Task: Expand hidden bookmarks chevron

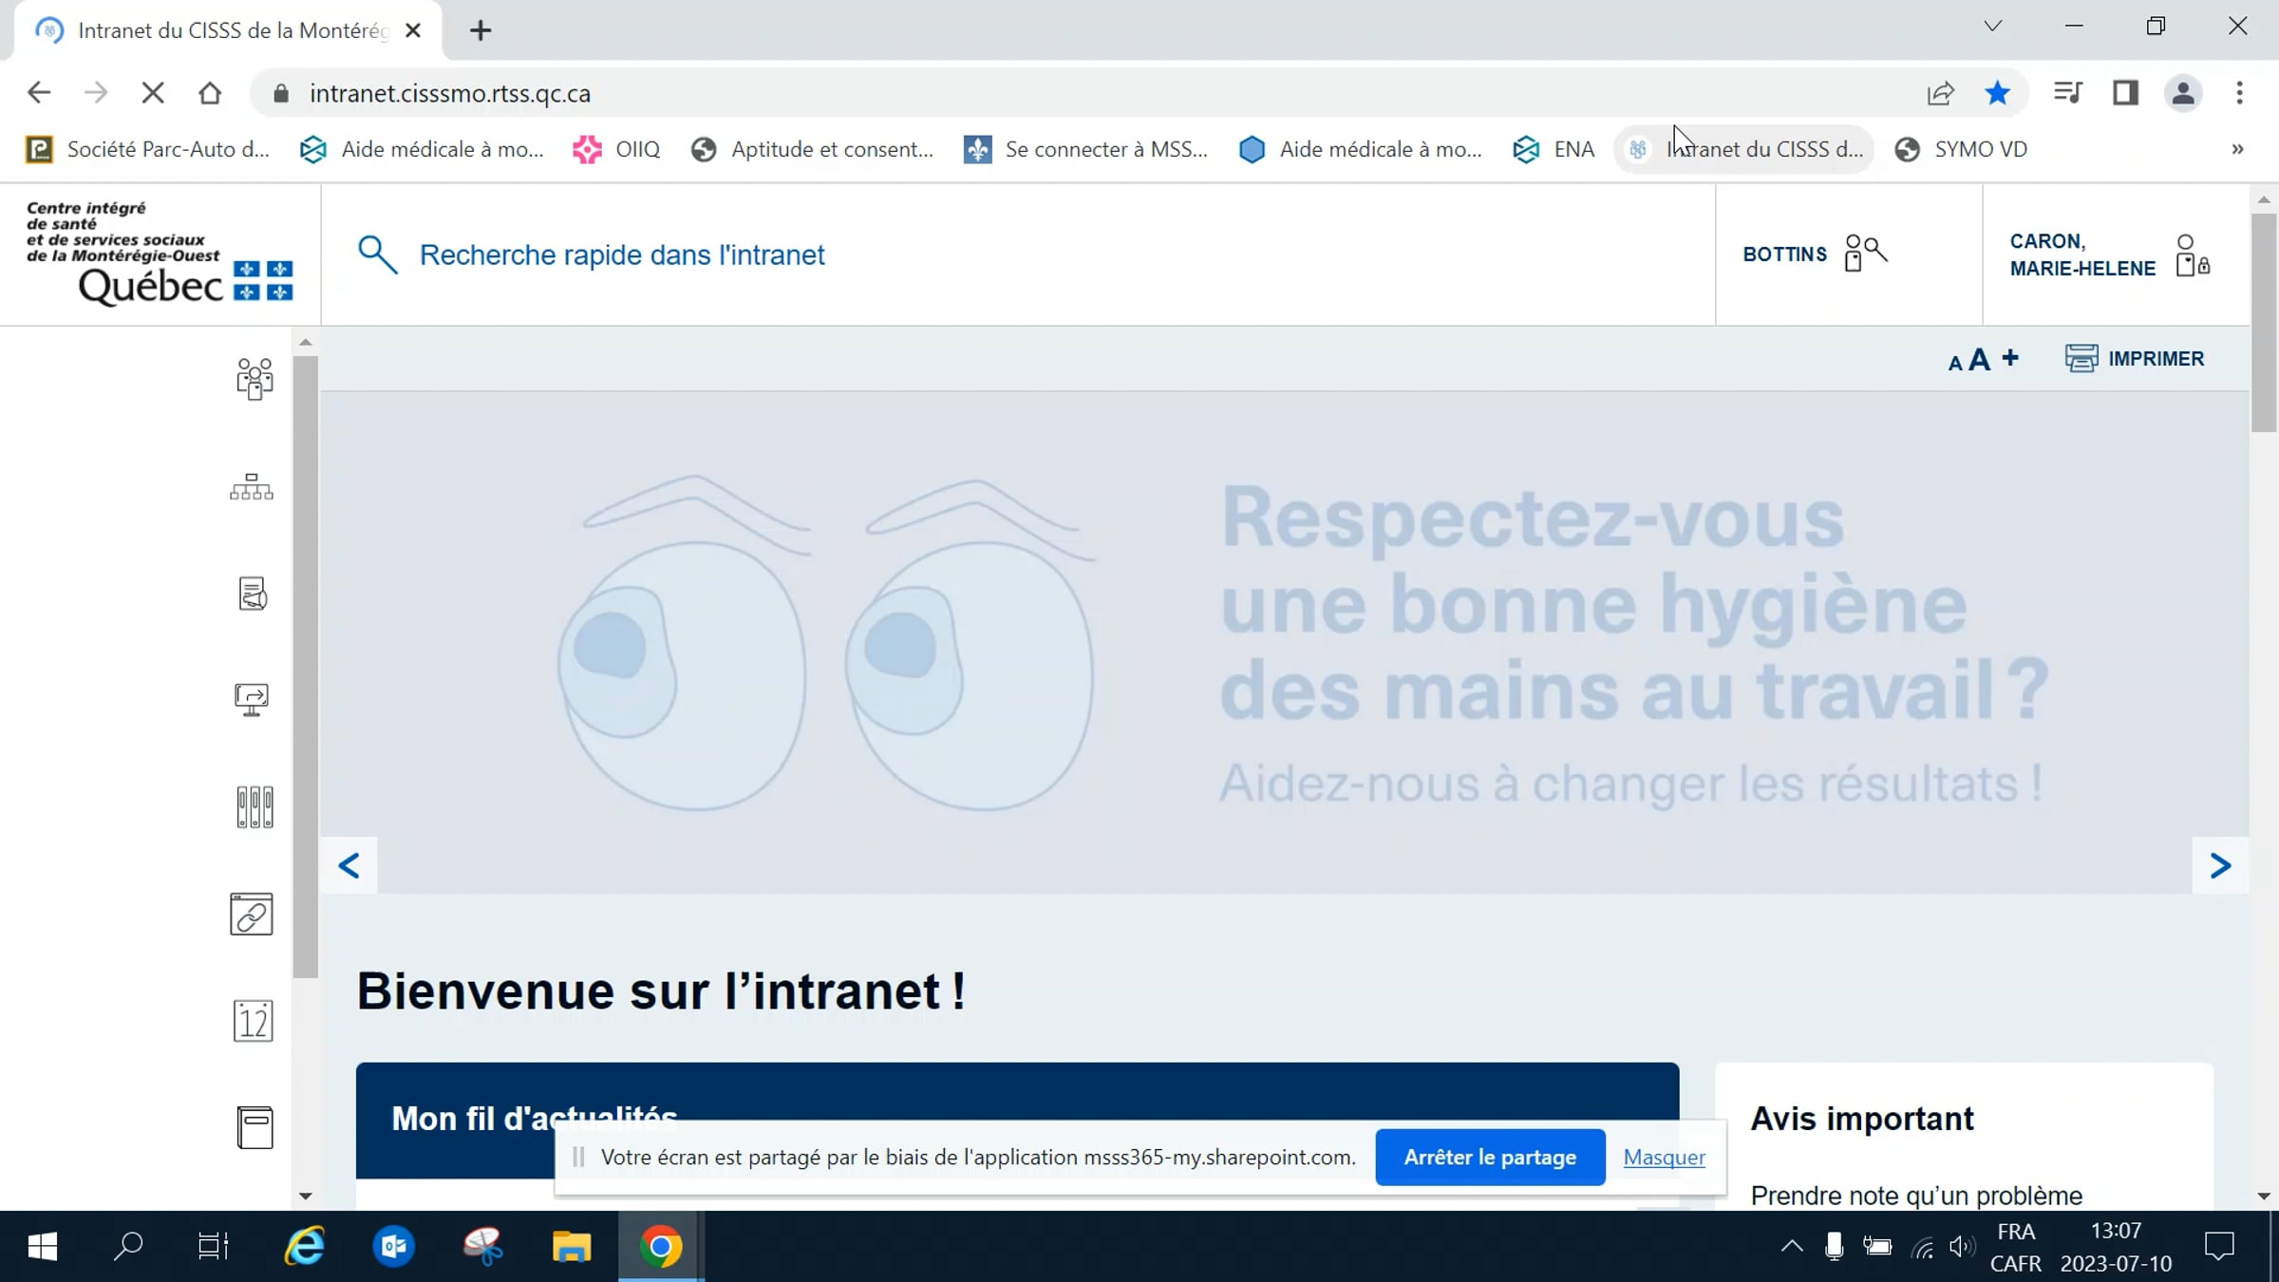Action: 2237,149
